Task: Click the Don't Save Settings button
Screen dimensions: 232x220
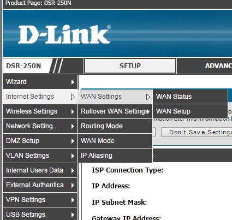Action: 197,132
